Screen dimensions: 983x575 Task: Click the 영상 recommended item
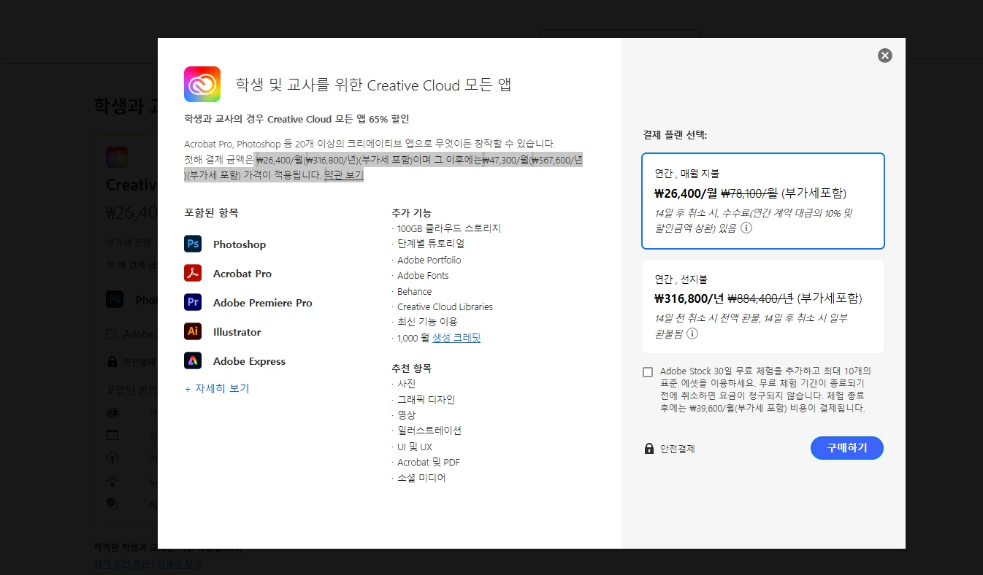click(x=407, y=415)
